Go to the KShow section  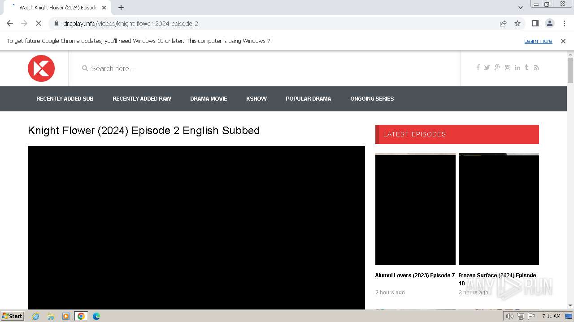pos(257,99)
